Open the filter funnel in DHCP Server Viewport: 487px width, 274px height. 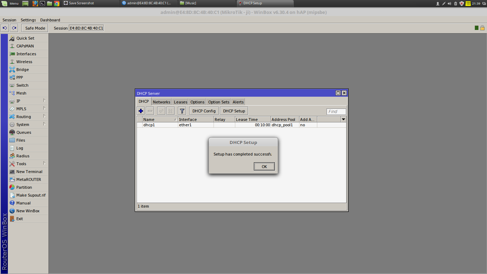(x=182, y=111)
